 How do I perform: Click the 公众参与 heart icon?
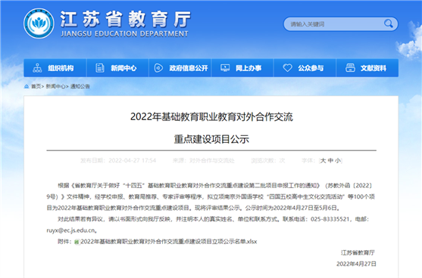pyautogui.click(x=287, y=68)
